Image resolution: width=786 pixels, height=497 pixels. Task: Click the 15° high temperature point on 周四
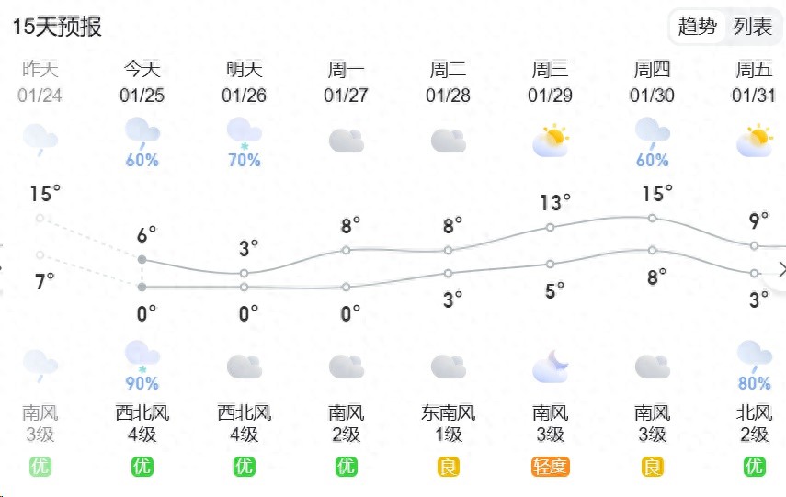(652, 218)
